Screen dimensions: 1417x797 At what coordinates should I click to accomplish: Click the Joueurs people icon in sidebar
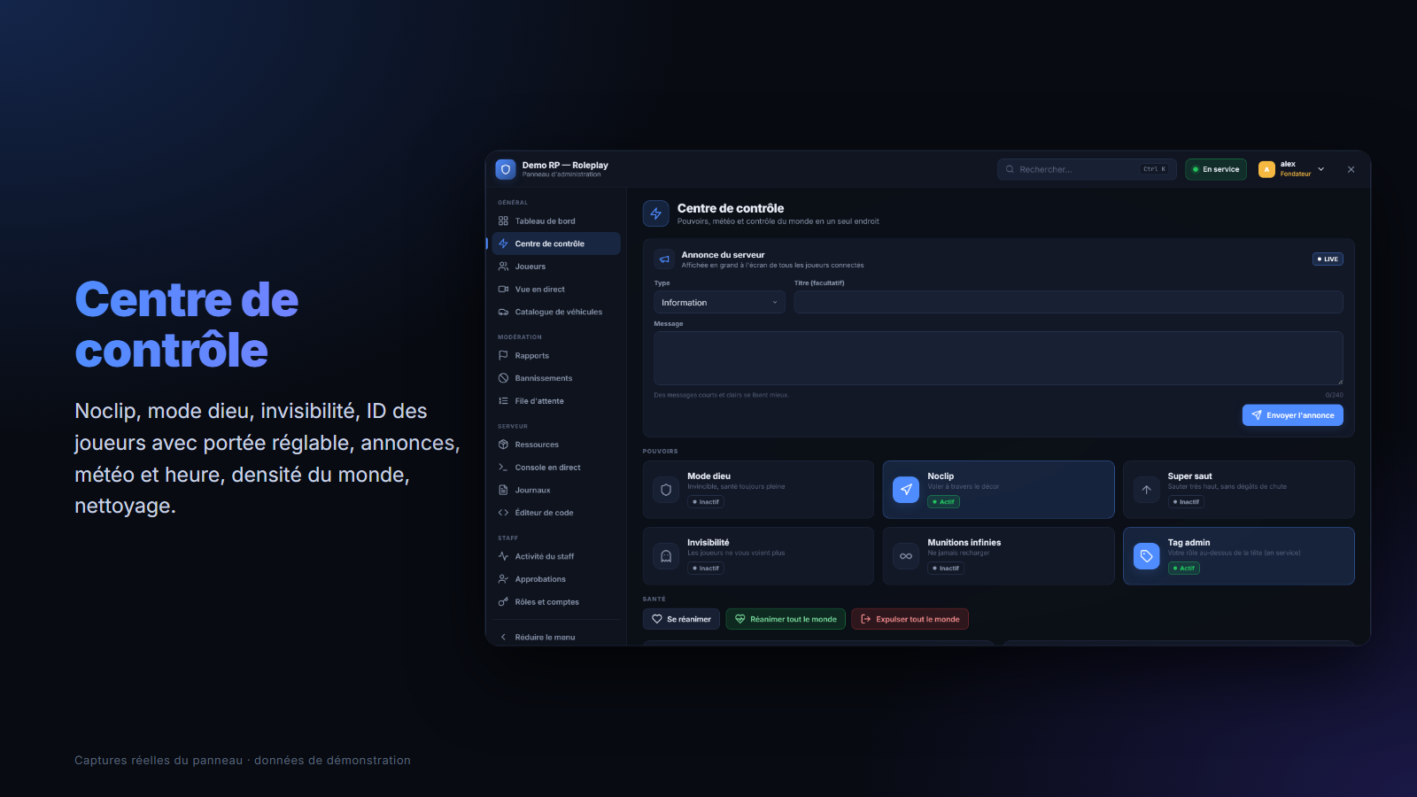tap(503, 267)
